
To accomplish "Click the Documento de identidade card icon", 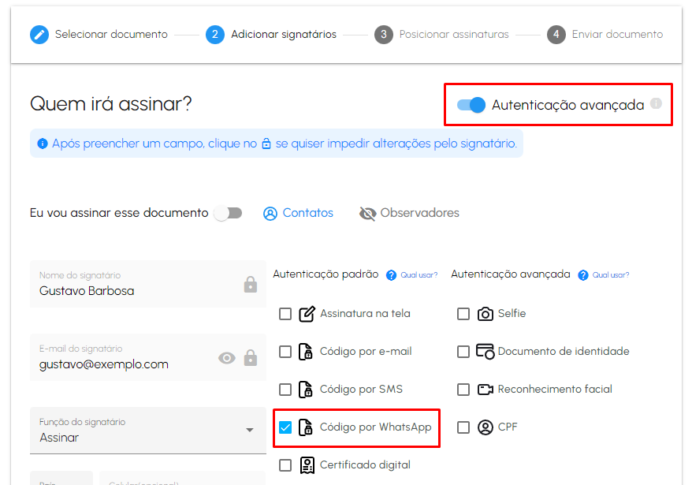I will click(x=485, y=351).
